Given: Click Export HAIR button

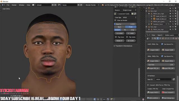Looking at the screenshot, I should click(x=168, y=50).
